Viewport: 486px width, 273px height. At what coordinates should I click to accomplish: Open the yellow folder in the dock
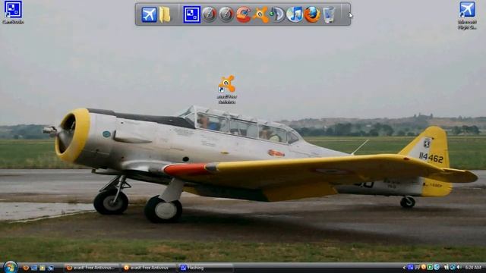click(165, 14)
